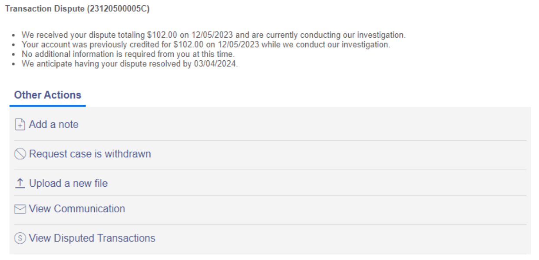Click the 'We received your dispute' bullet line
539x260 pixels.
(214, 35)
